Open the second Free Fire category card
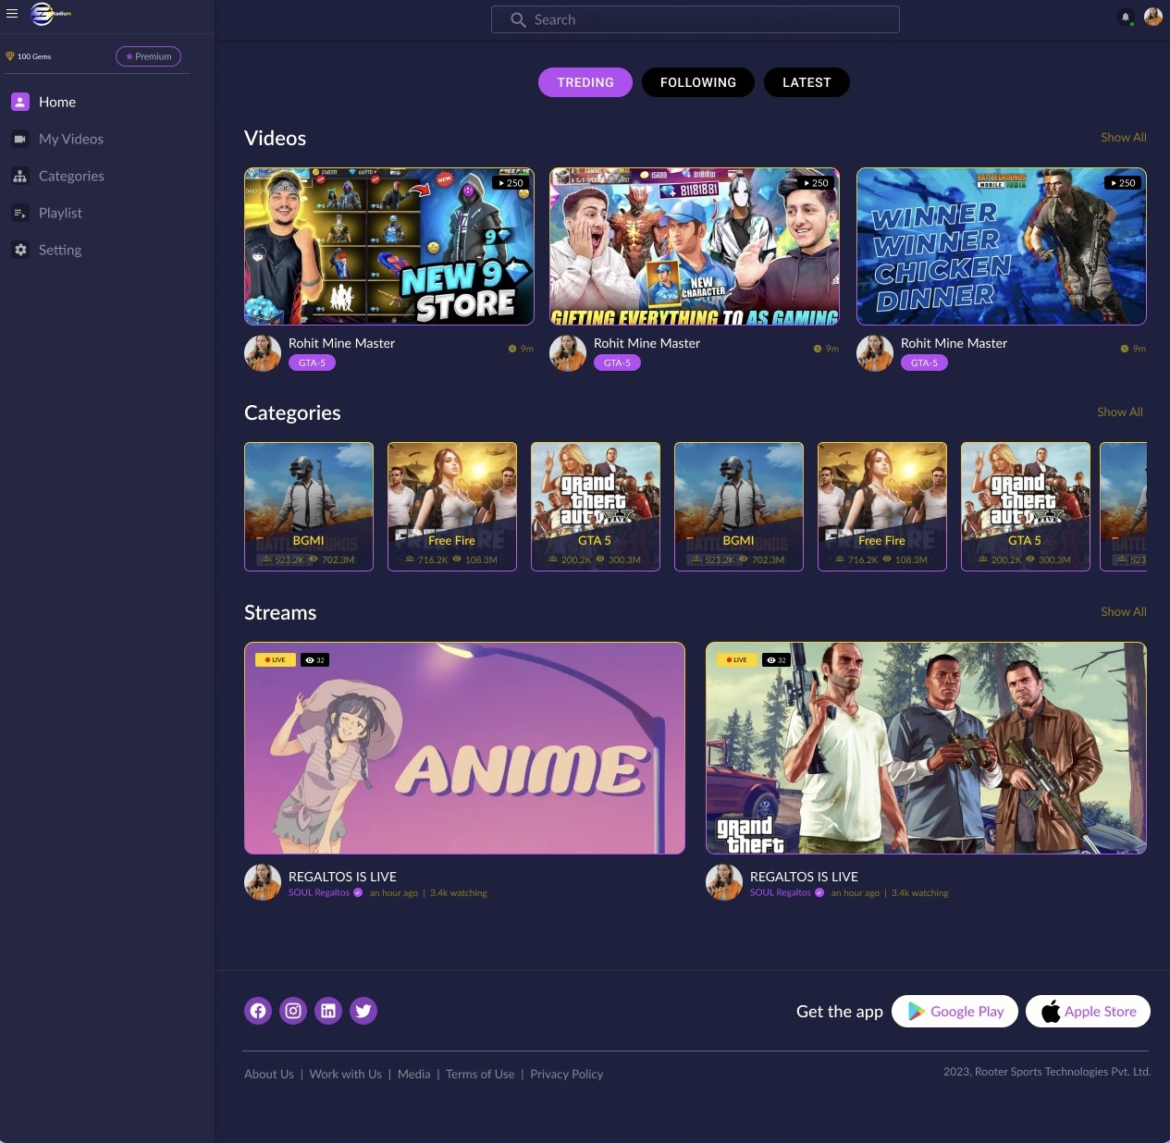1170x1143 pixels. [x=882, y=507]
